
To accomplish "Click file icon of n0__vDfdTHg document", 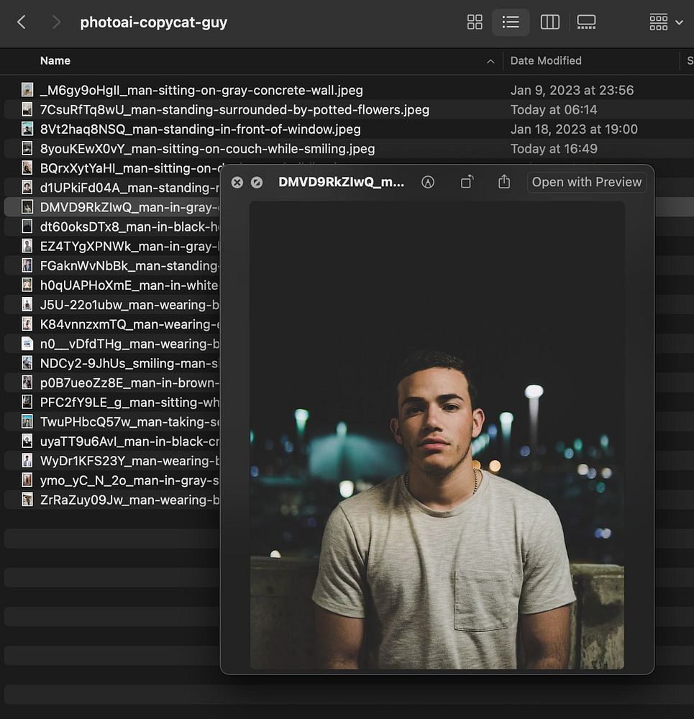I will [x=27, y=343].
